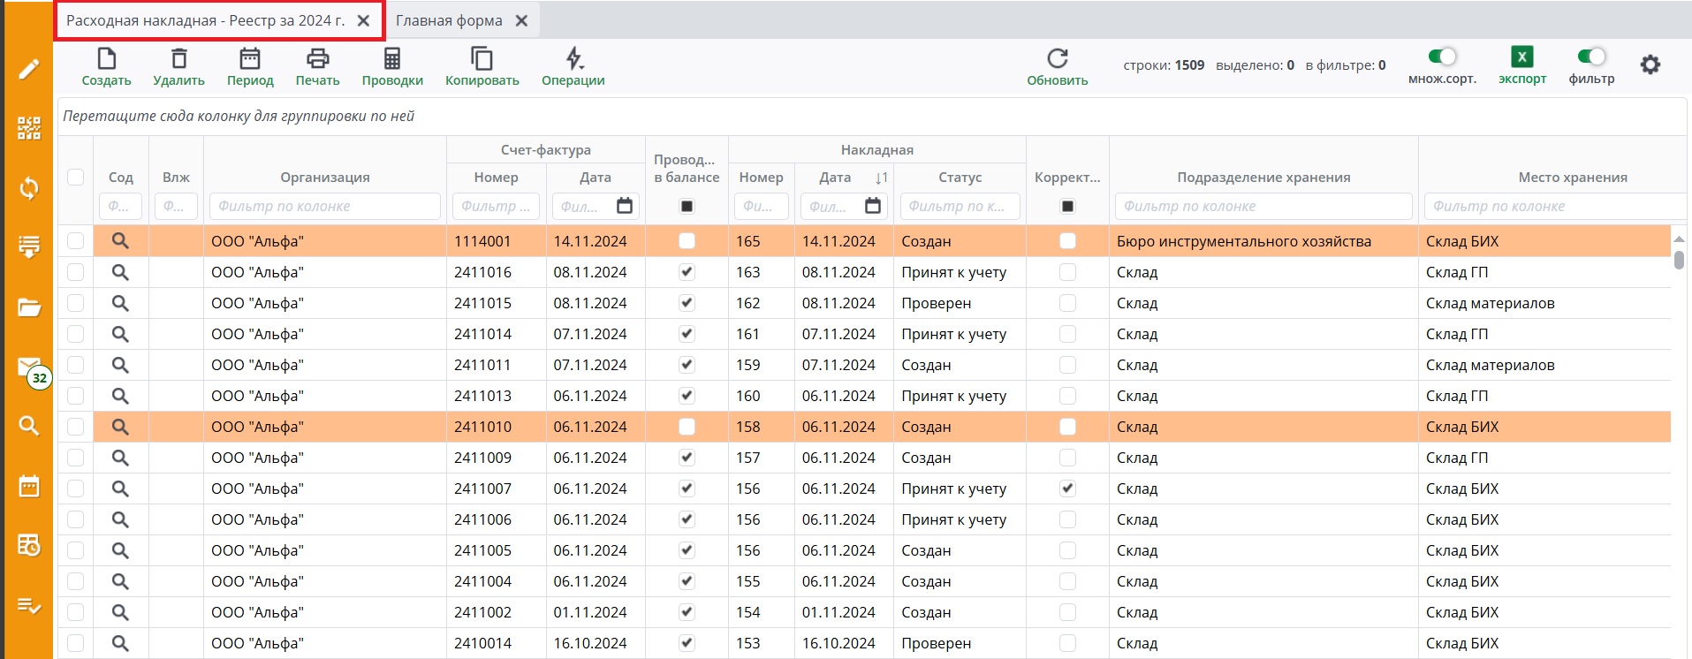Sort by the Организация column header
The width and height of the screenshot is (1692, 659).
324,177
